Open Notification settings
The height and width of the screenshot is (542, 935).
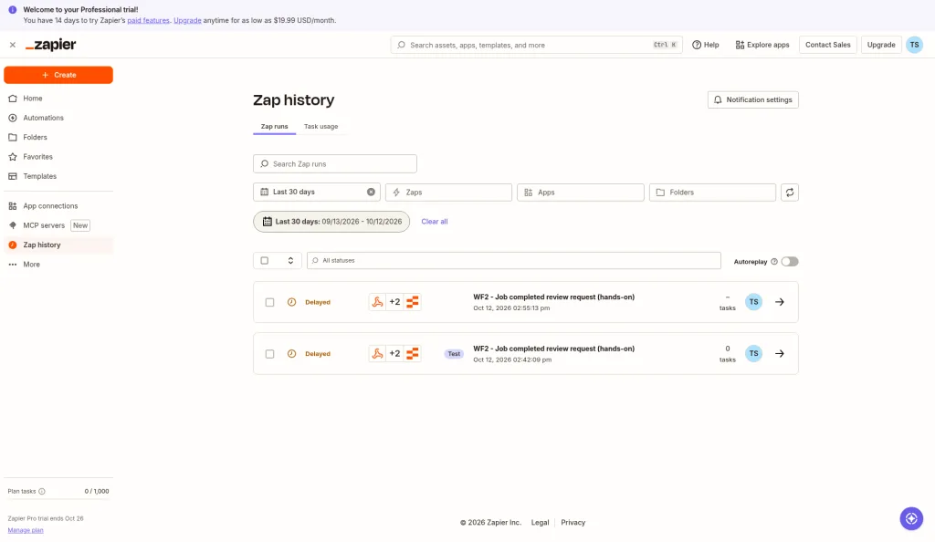coord(752,100)
